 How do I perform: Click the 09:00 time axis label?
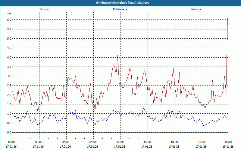93,142
